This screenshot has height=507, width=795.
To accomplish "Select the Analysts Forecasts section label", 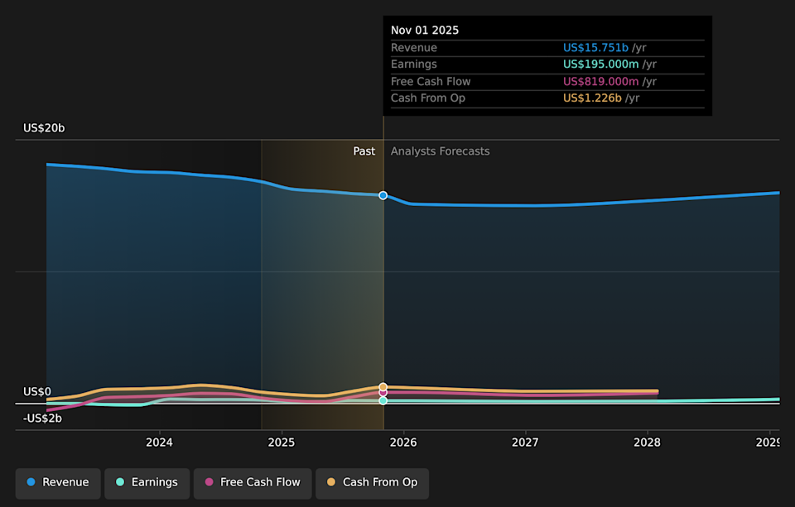I will pyautogui.click(x=440, y=151).
